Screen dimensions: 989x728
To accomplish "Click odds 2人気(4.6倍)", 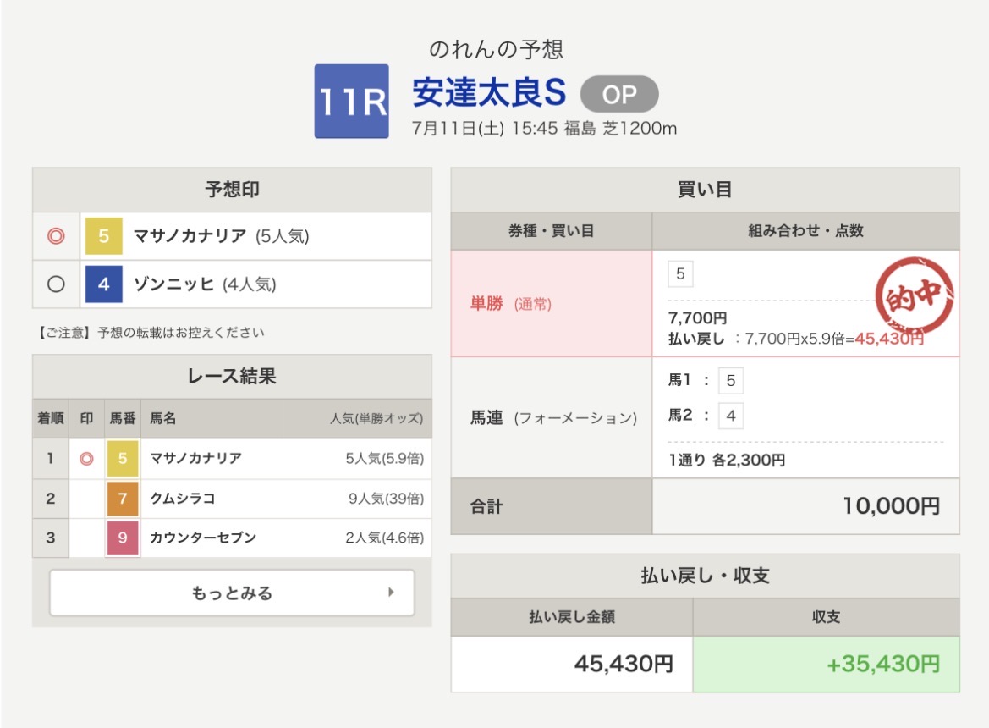I will 385,538.
